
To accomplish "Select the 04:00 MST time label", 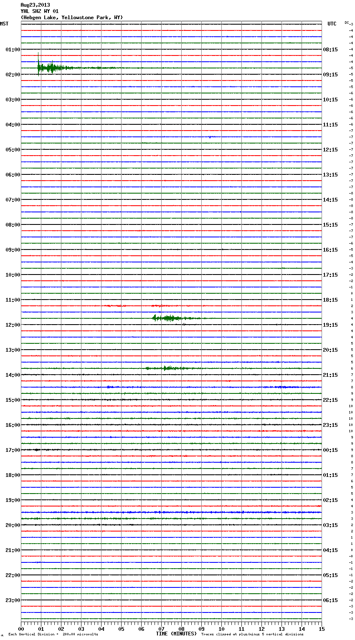I will (13, 125).
